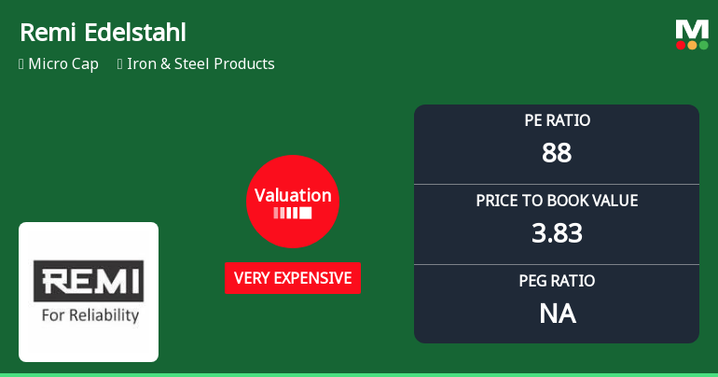Click the VERY EXPENSIVE label
The image size is (718, 377).
click(293, 278)
